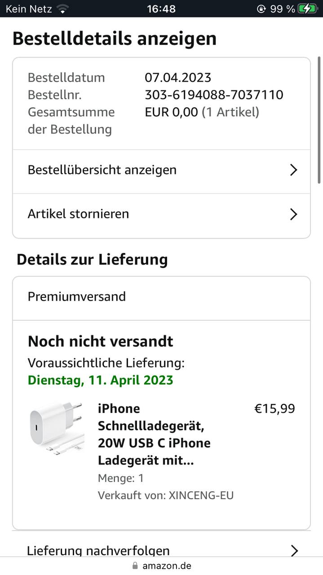Open chevron next to Artikel stornieren
The width and height of the screenshot is (323, 575).
[x=293, y=214]
